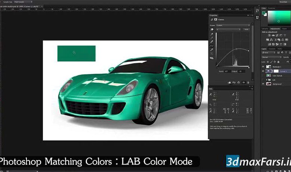Switch to the Channels tab
The image size is (291, 172).
click(272, 49)
